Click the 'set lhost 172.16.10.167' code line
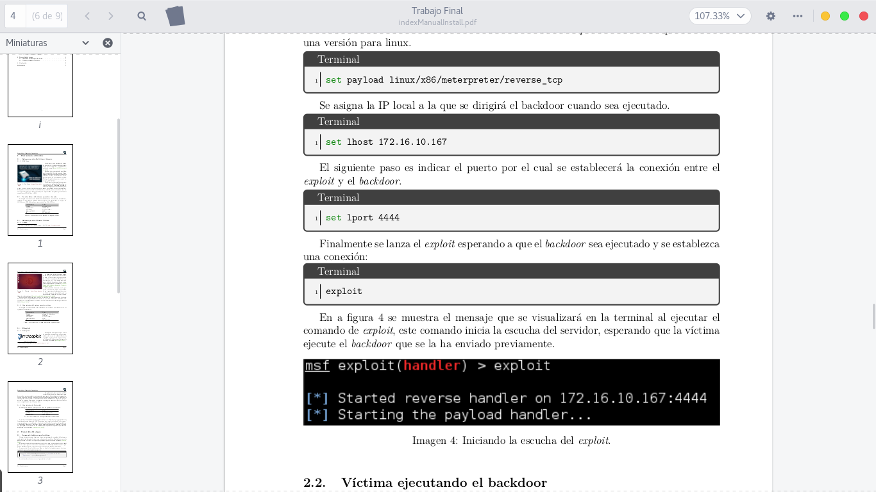This screenshot has height=492, width=876. click(x=386, y=142)
